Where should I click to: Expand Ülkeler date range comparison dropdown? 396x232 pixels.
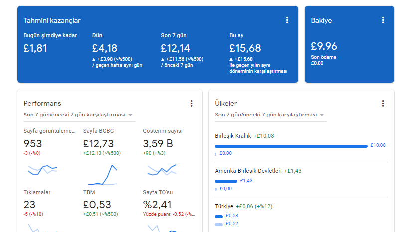pyautogui.click(x=270, y=115)
